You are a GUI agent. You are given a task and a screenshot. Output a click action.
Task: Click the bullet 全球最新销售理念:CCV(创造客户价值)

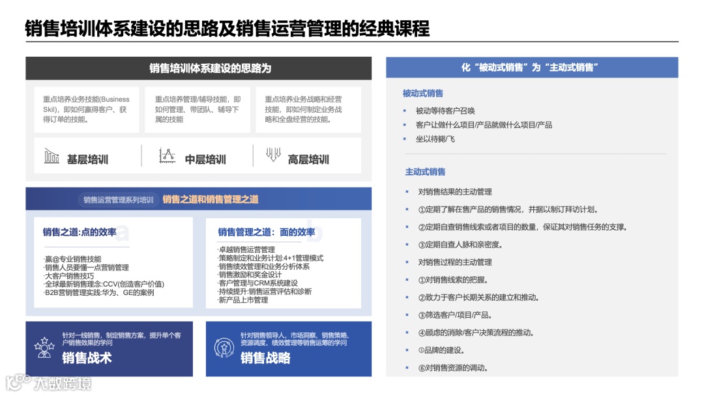pyautogui.click(x=104, y=285)
